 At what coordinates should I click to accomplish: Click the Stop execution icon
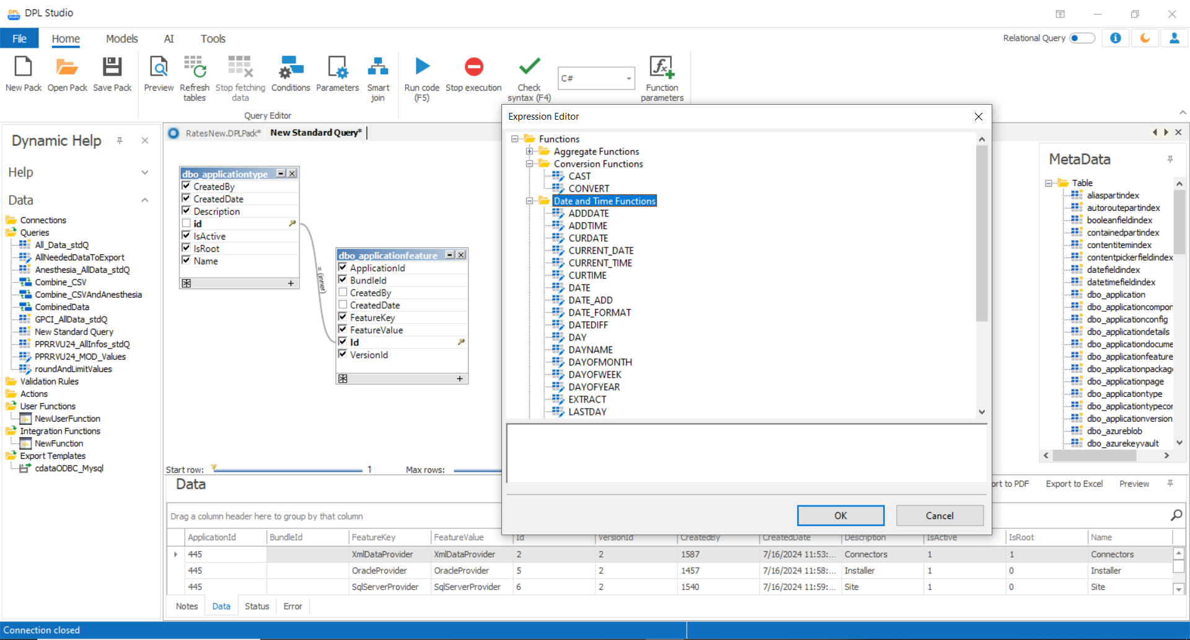(x=474, y=67)
